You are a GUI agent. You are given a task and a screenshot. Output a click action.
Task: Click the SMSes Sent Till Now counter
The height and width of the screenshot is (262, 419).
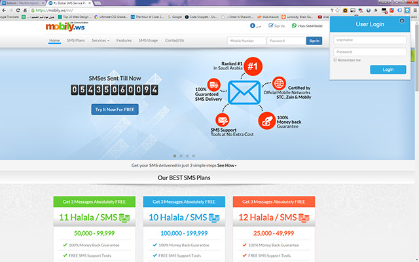115,90
